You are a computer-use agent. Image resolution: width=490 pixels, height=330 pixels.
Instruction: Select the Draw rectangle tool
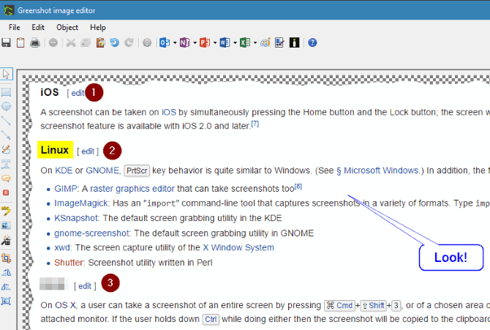(7, 92)
